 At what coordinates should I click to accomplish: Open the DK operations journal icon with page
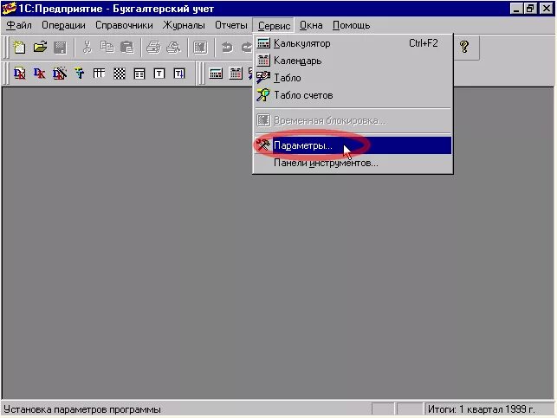20,74
